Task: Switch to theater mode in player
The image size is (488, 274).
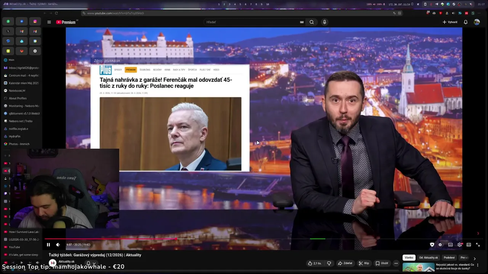Action: point(469,245)
